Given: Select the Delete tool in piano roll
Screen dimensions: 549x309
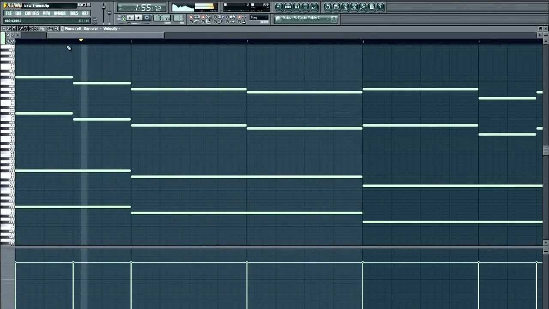Looking at the screenshot, I should (x=31, y=29).
